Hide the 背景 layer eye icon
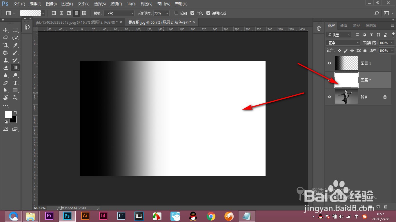 click(x=329, y=97)
